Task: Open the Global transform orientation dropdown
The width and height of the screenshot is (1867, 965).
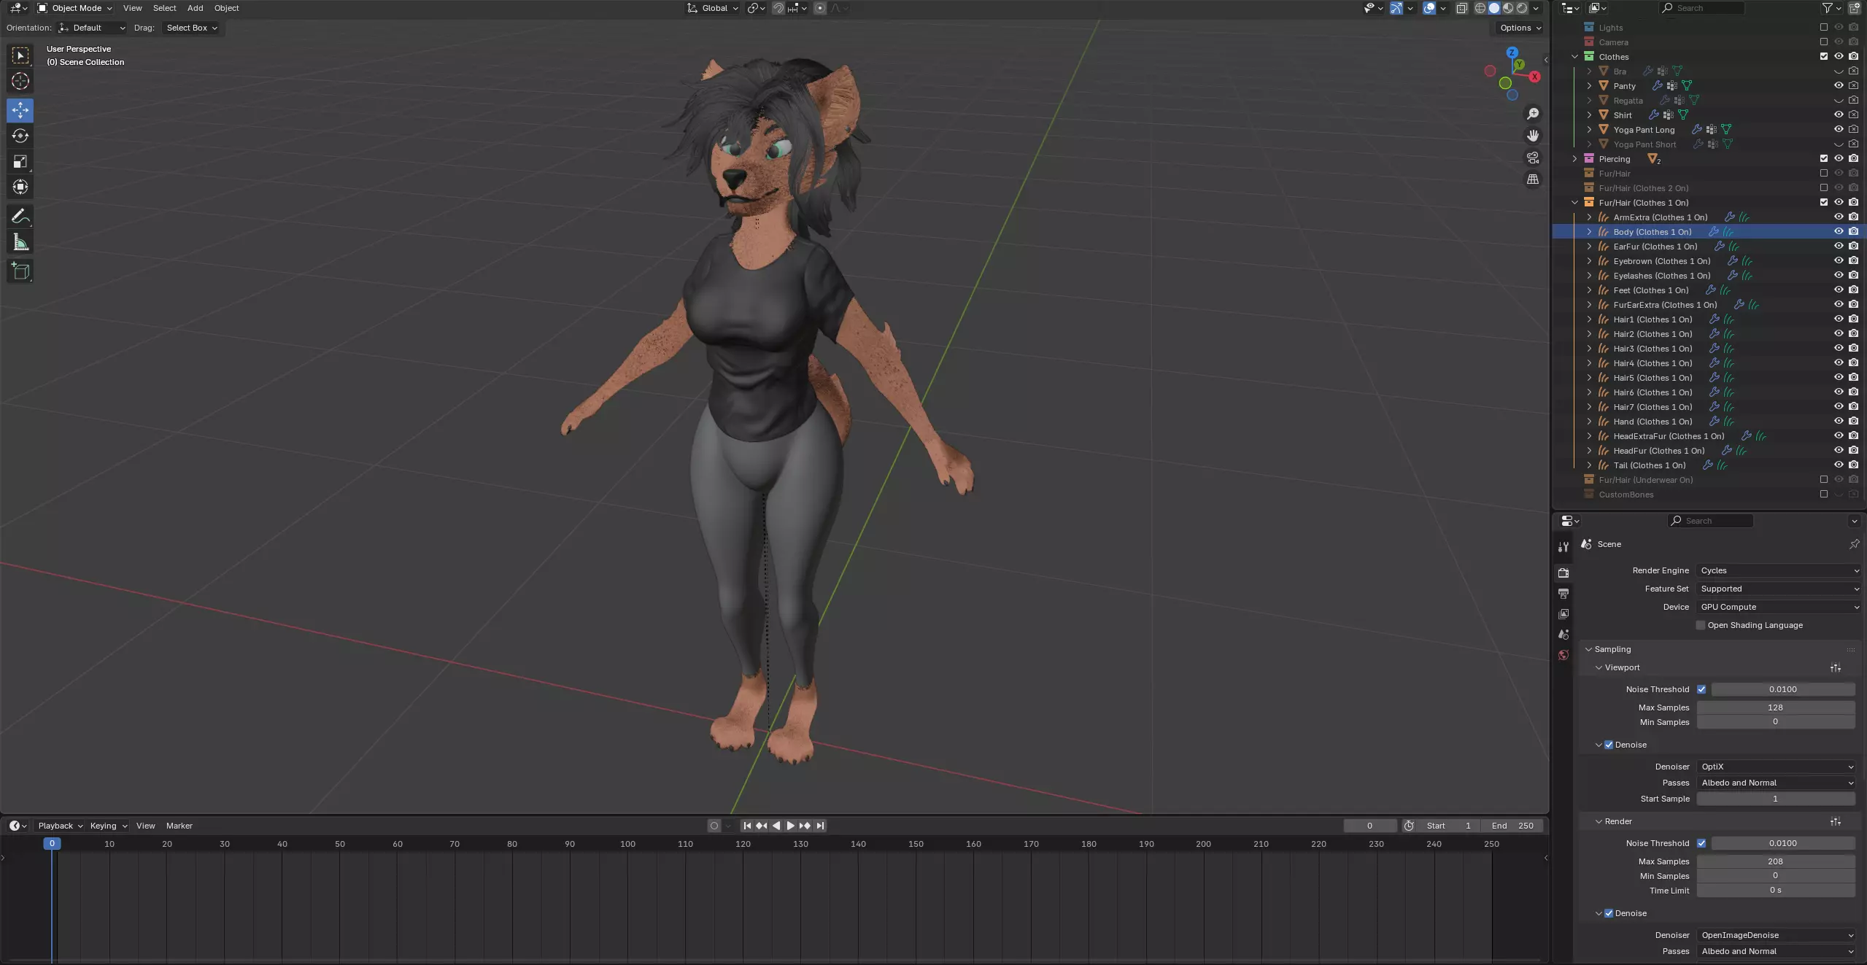Action: (713, 8)
